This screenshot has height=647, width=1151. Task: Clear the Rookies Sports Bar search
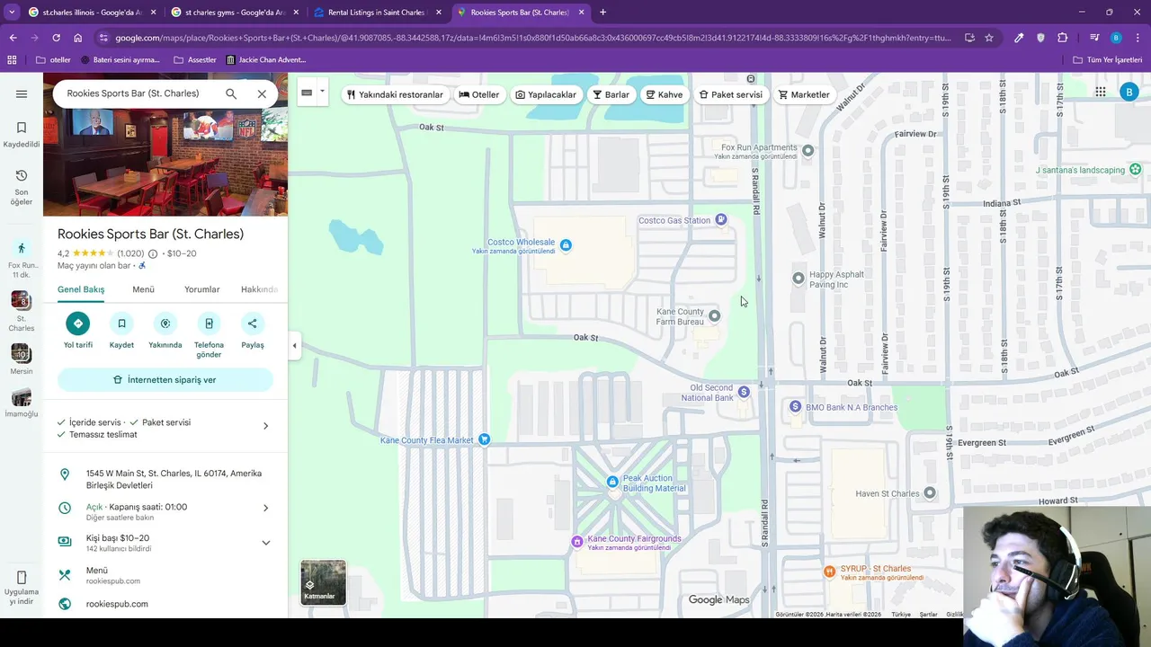(262, 93)
